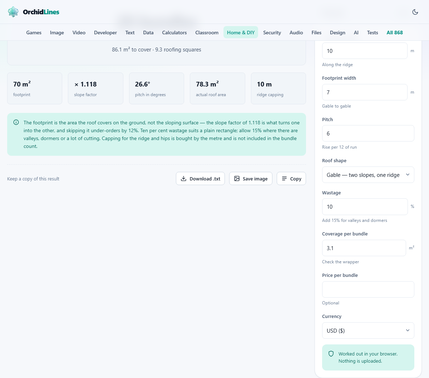
Task: Click the 'Optional' hint under price
Action: 331,303
